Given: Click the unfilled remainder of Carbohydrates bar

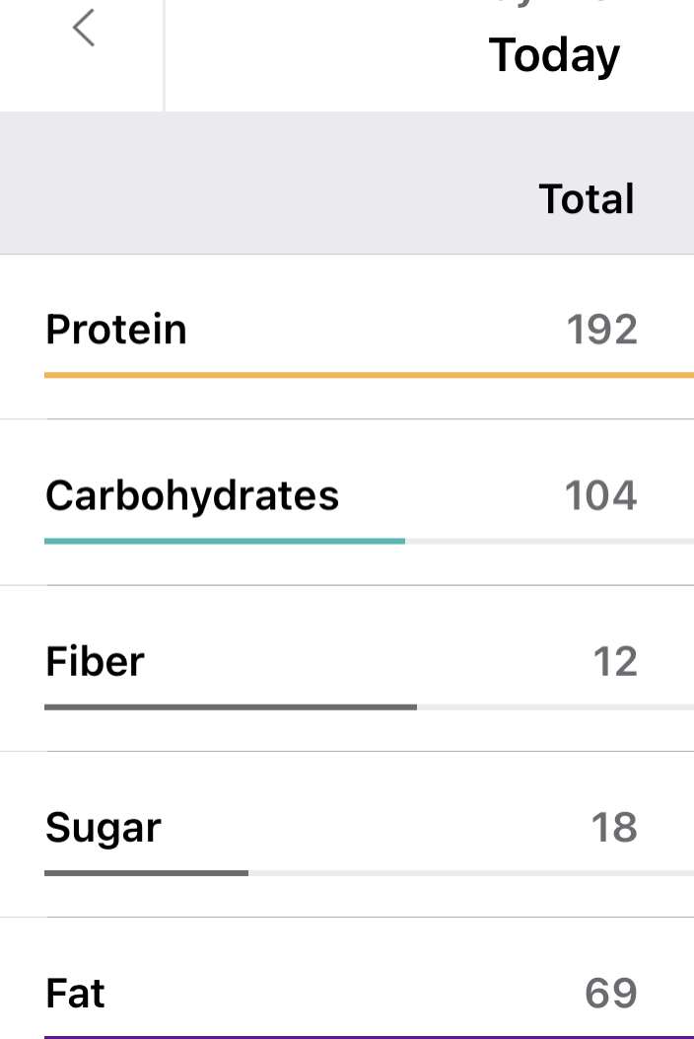Looking at the screenshot, I should pos(548,541).
